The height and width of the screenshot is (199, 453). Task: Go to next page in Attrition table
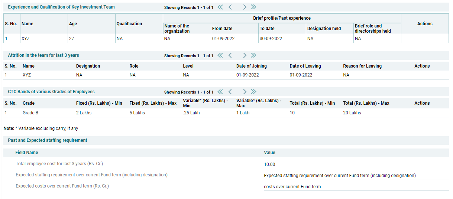click(x=245, y=55)
